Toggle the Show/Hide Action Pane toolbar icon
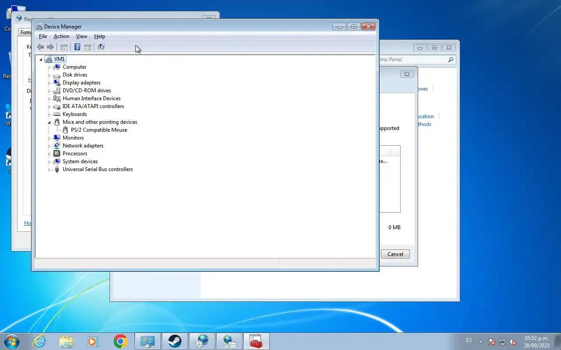The width and height of the screenshot is (561, 350). point(88,47)
